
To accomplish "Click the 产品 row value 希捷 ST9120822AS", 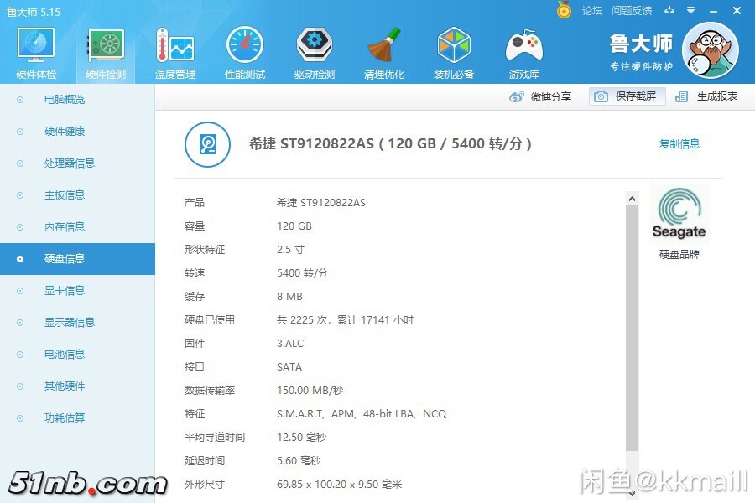I will tap(321, 203).
